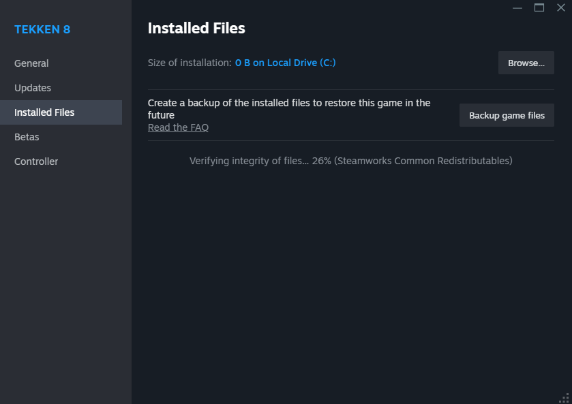The height and width of the screenshot is (404, 572).
Task: Open the Updates section
Action: click(x=32, y=87)
